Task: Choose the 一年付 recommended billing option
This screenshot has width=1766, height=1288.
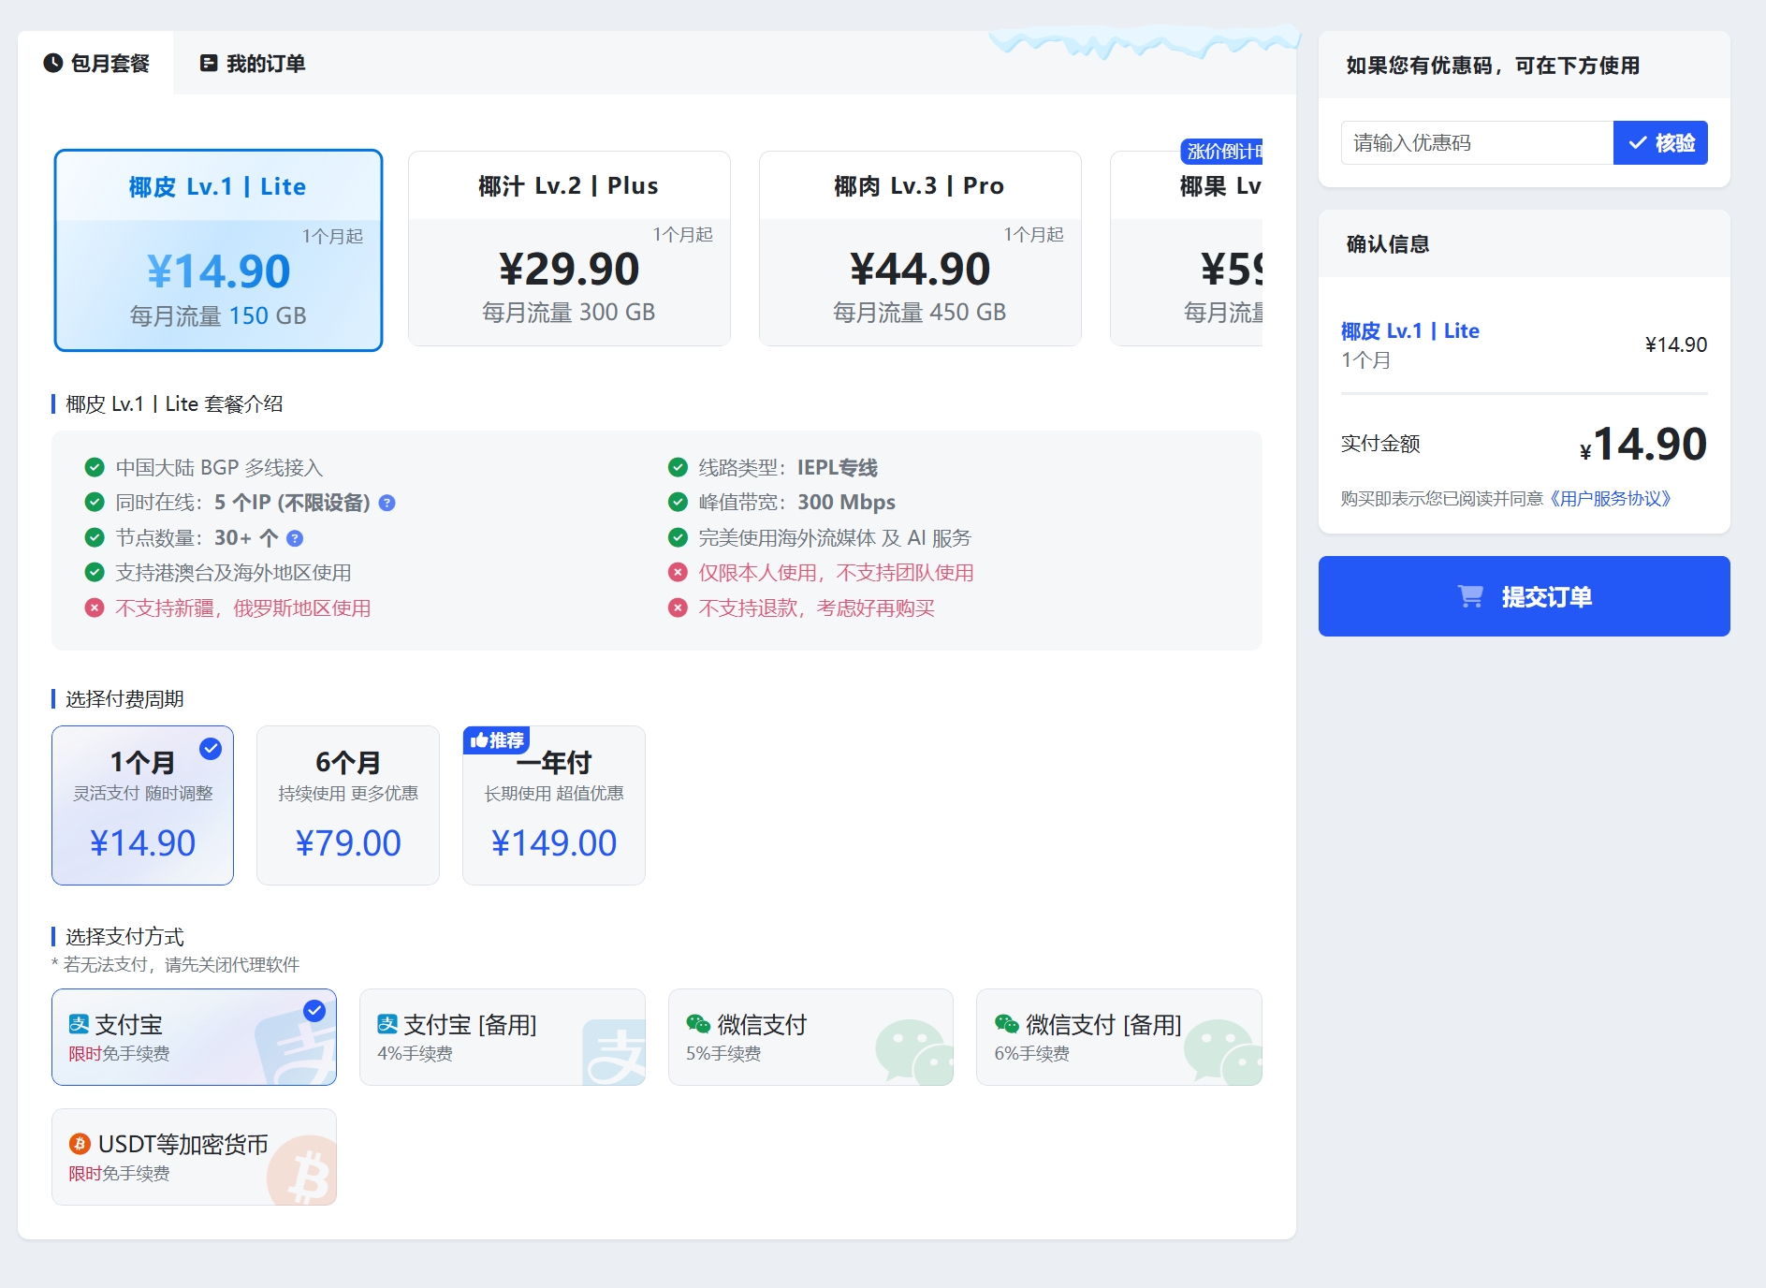Action: coord(553,805)
